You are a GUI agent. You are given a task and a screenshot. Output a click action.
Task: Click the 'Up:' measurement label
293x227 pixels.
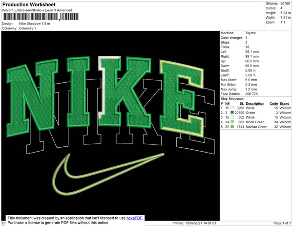[x=223, y=61]
